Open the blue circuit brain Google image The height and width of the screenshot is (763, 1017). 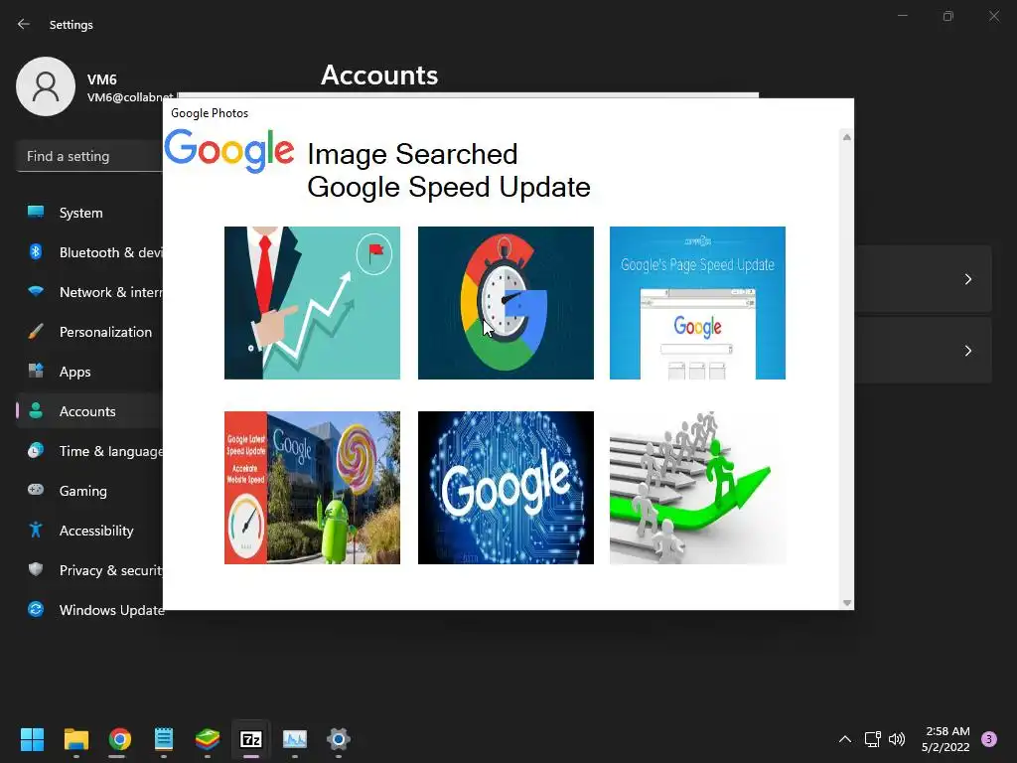pyautogui.click(x=506, y=487)
